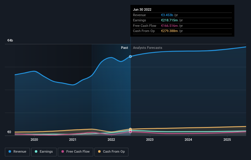Click the Revenue row label in tooltip
This screenshot has height=160, width=251.
click(x=139, y=15)
